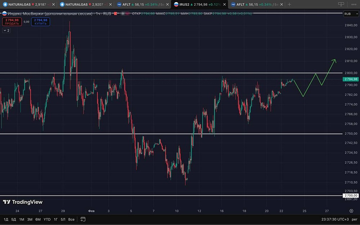Image resolution: width=360 pixels, height=225 pixels.
Task: Set range to YTD
Action: point(47,219)
